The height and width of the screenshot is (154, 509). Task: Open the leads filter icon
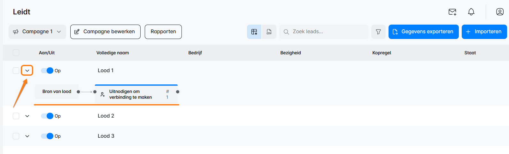coord(378,32)
